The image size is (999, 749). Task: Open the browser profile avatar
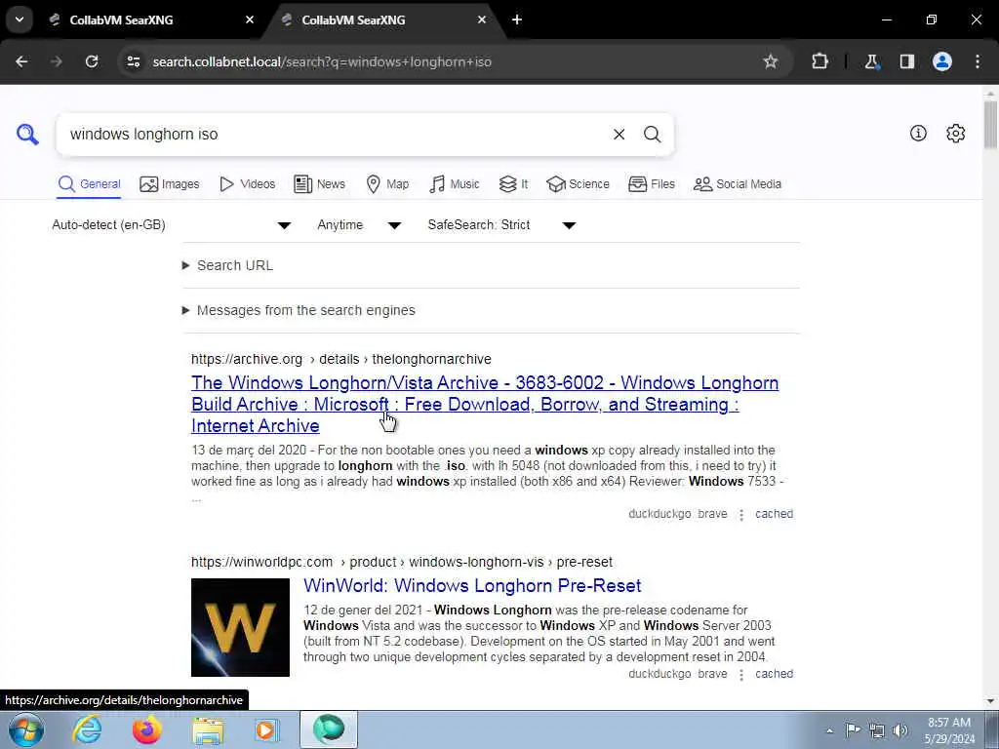click(942, 61)
